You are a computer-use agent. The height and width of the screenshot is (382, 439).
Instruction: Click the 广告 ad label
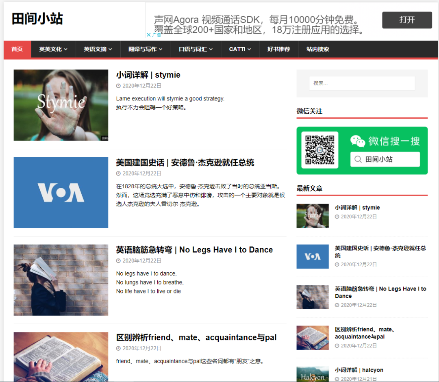pos(157,35)
